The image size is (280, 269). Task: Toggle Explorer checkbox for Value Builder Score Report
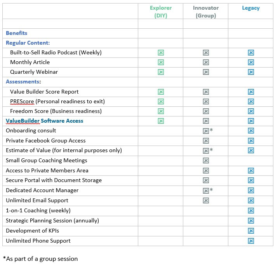tap(161, 92)
